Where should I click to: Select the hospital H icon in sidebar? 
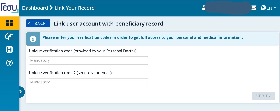pos(9,49)
